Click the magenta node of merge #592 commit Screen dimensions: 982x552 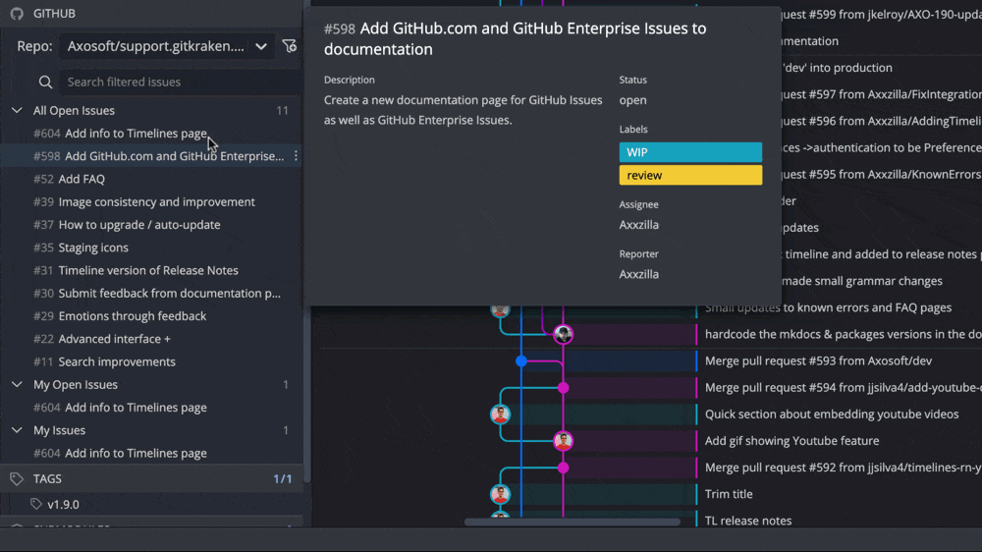pos(563,468)
